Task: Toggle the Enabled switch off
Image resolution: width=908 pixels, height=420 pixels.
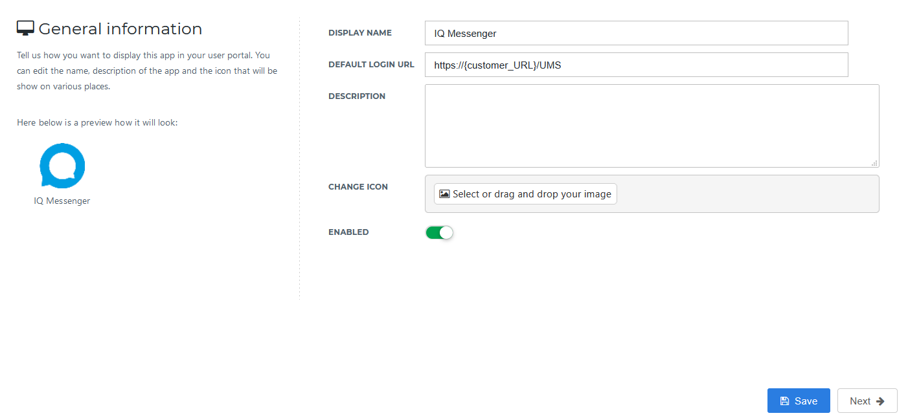Action: tap(439, 232)
